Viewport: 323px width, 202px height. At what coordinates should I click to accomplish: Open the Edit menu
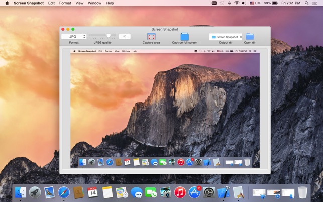click(51, 3)
